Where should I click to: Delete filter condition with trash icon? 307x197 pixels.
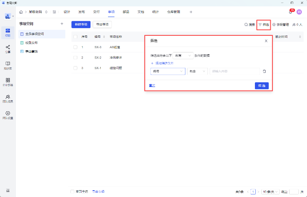tap(264, 71)
